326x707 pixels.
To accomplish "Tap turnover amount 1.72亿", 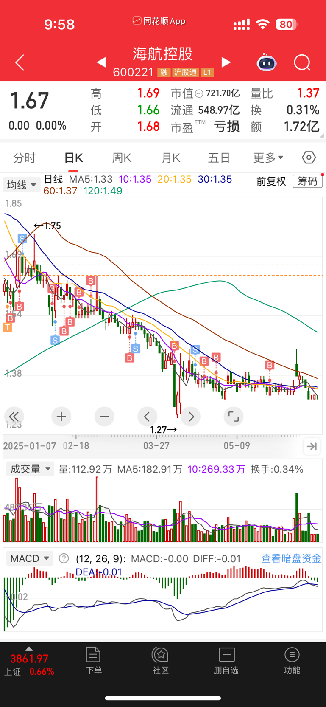I will point(301,127).
